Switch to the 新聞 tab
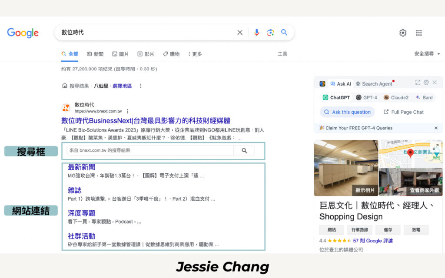Screen dimensions: 445x278 [x=95, y=54]
